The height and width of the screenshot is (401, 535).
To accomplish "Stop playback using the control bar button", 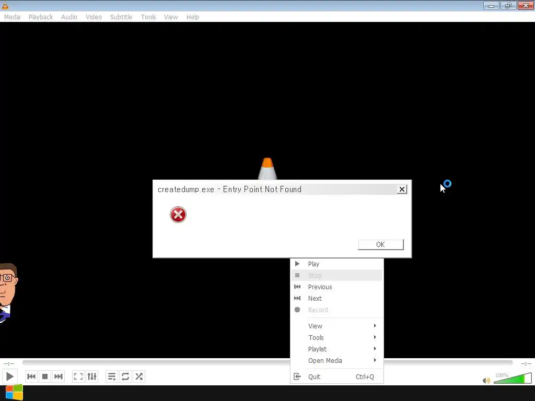I will coord(45,376).
